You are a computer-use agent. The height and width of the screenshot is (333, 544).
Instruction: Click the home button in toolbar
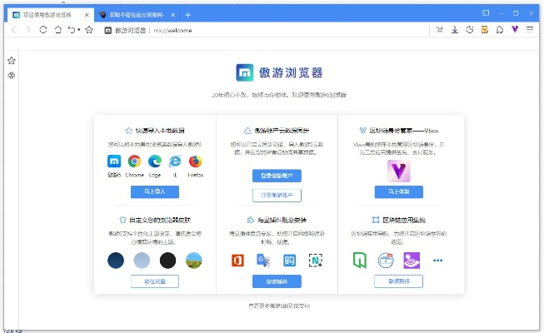point(57,30)
